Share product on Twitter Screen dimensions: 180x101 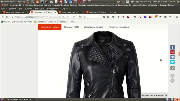(x=172, y=62)
